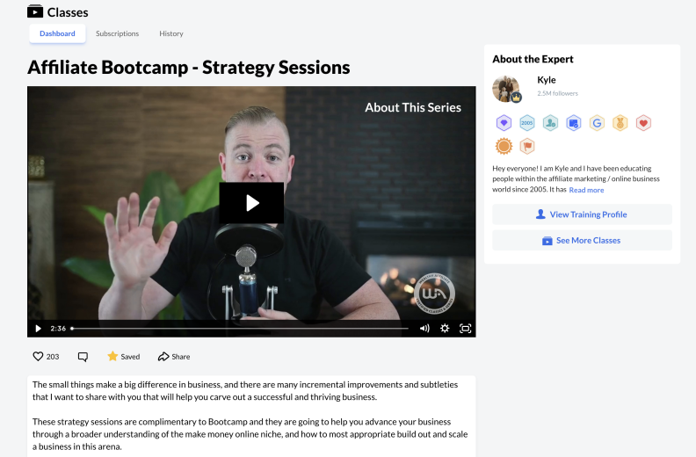
Task: Click the orange sun badge
Action: 504,146
